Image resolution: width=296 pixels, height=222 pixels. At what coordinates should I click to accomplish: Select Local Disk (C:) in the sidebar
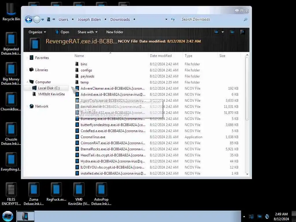click(46, 88)
